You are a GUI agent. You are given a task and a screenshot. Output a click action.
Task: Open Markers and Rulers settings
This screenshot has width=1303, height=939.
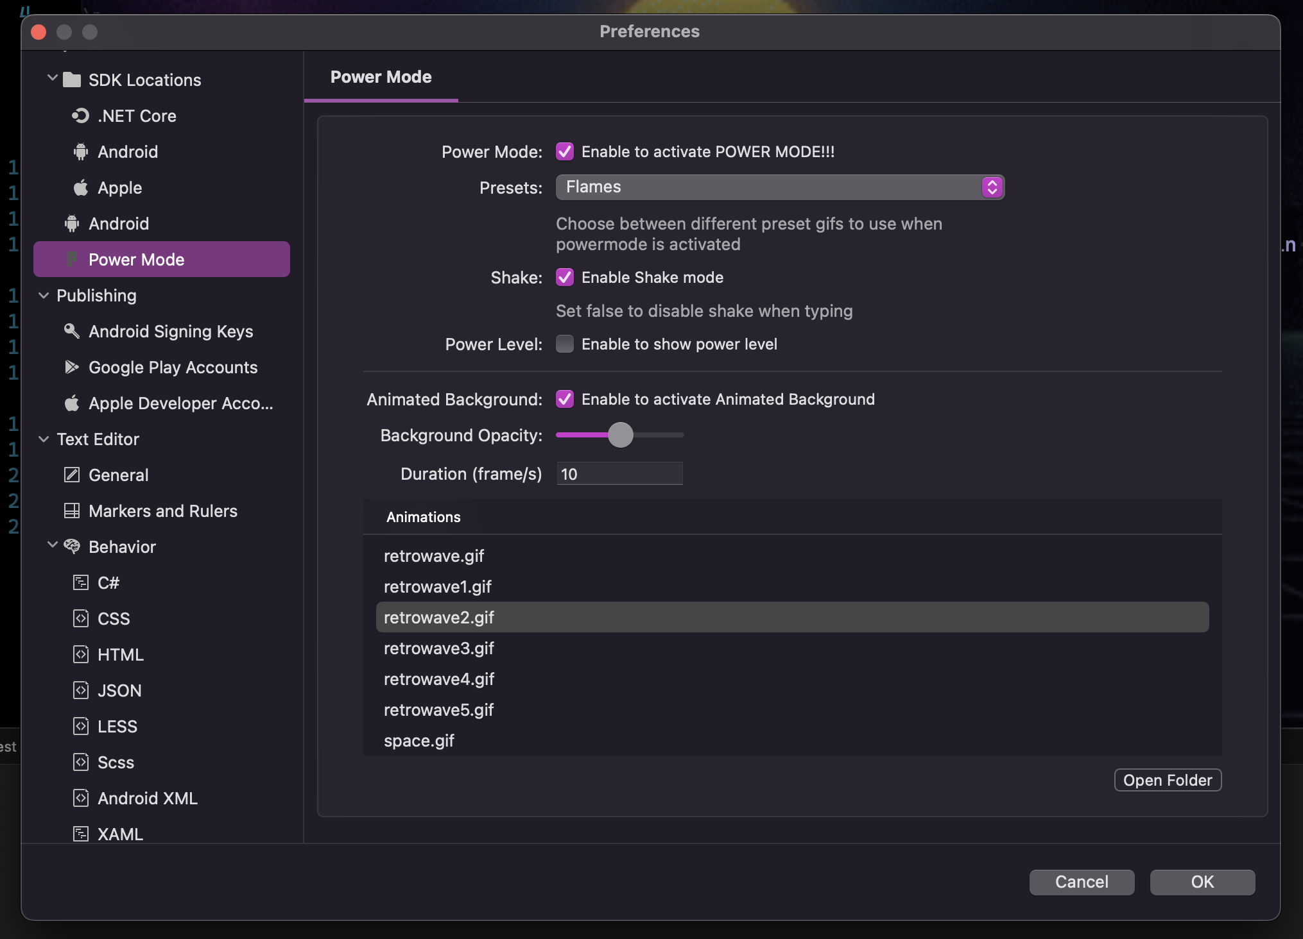point(163,511)
